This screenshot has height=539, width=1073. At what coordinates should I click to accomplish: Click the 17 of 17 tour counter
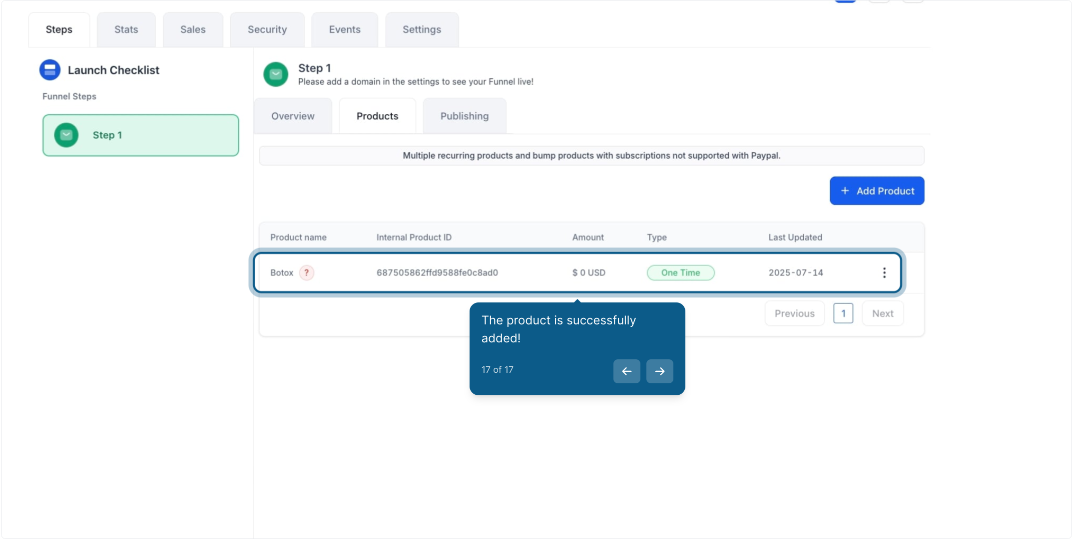click(498, 370)
